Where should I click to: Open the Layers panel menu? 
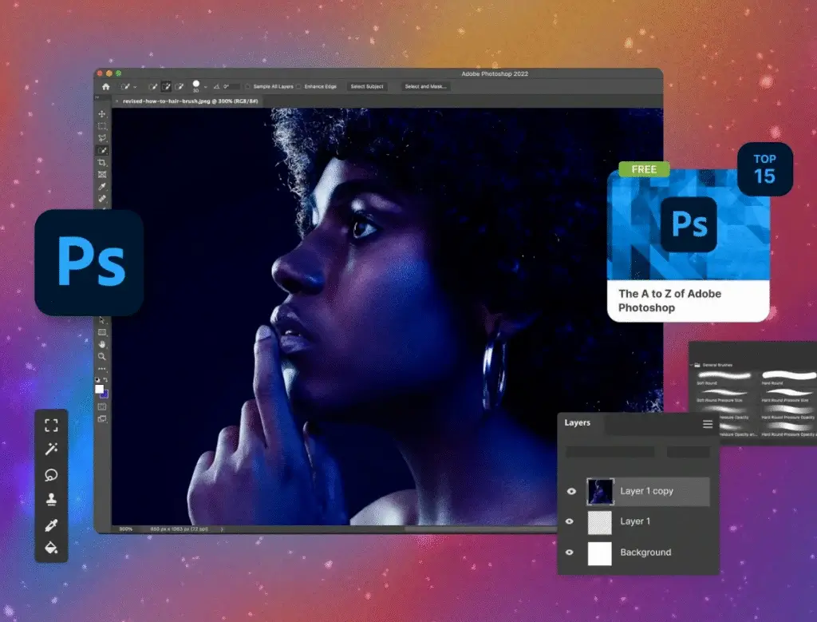(707, 424)
